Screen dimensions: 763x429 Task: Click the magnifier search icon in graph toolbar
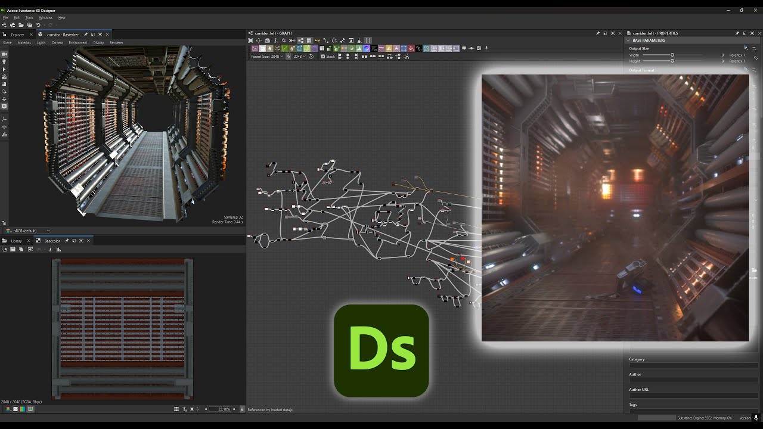click(x=284, y=41)
